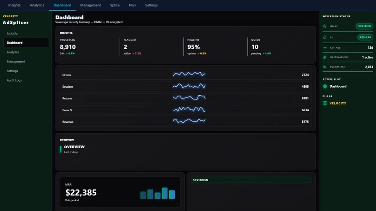Click the Conv % sparkline chart
The width and height of the screenshot is (376, 211).
(x=189, y=109)
